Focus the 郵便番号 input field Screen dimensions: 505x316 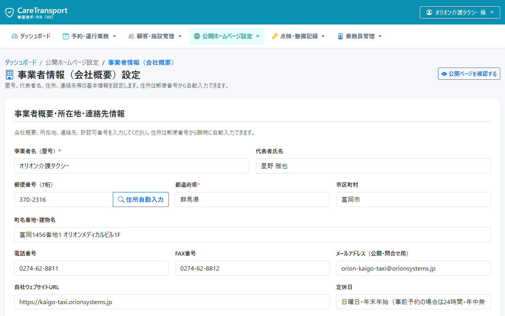pos(64,199)
